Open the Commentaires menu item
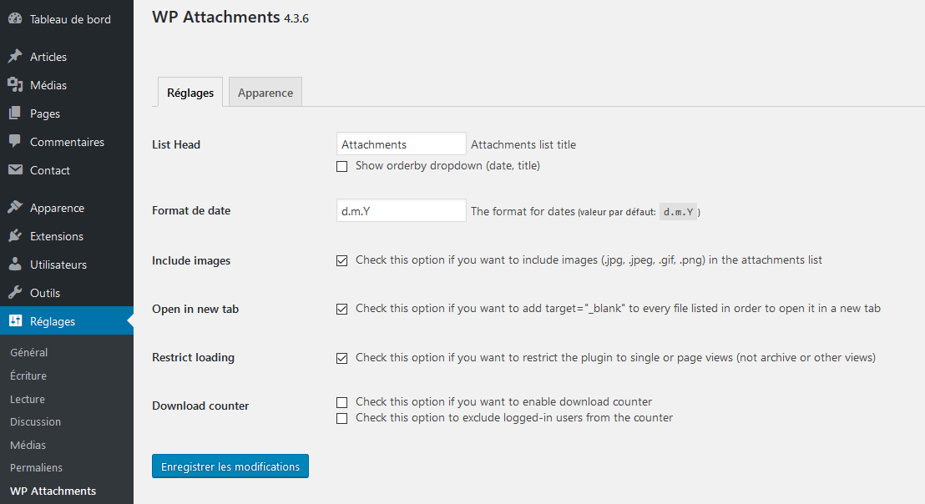This screenshot has width=925, height=504. coord(67,142)
